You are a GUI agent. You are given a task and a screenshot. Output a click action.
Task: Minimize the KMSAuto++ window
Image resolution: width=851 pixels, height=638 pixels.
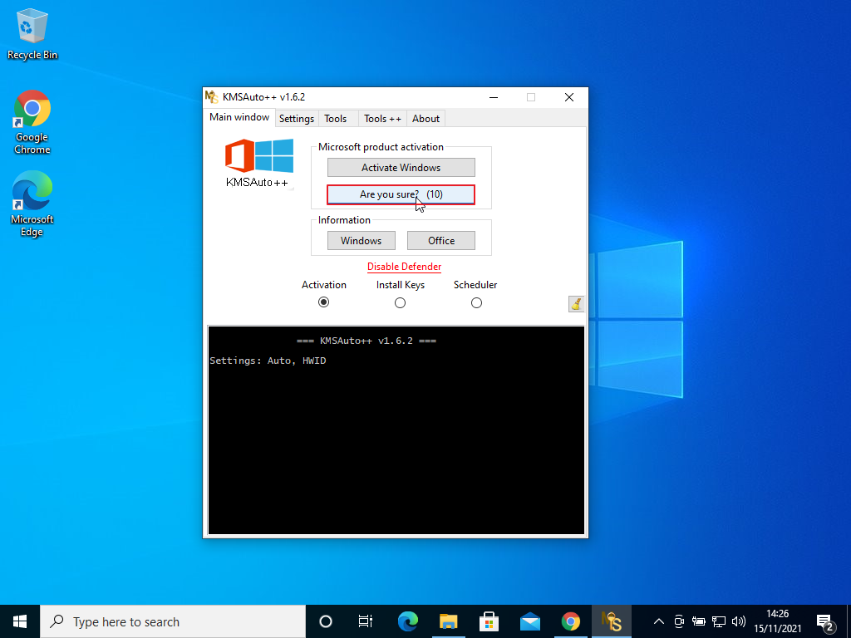[494, 97]
